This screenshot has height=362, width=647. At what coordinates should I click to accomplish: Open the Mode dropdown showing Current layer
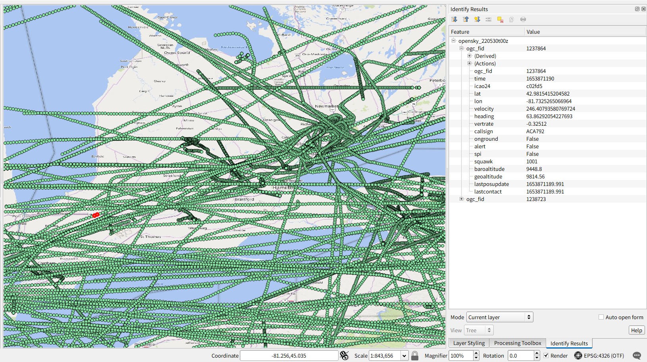click(499, 317)
